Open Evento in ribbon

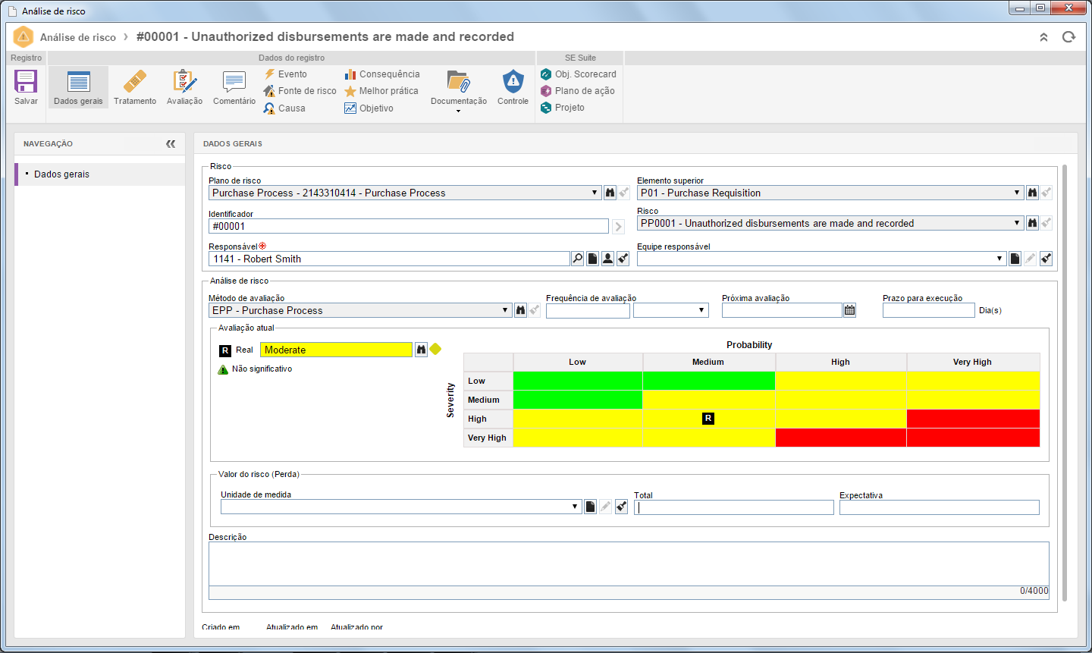[285, 74]
